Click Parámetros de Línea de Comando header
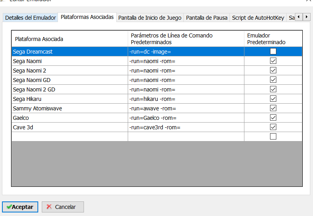Screen dimensions: 313x216 coord(186,39)
